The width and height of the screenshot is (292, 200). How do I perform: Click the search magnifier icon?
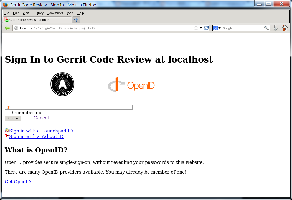(x=266, y=28)
